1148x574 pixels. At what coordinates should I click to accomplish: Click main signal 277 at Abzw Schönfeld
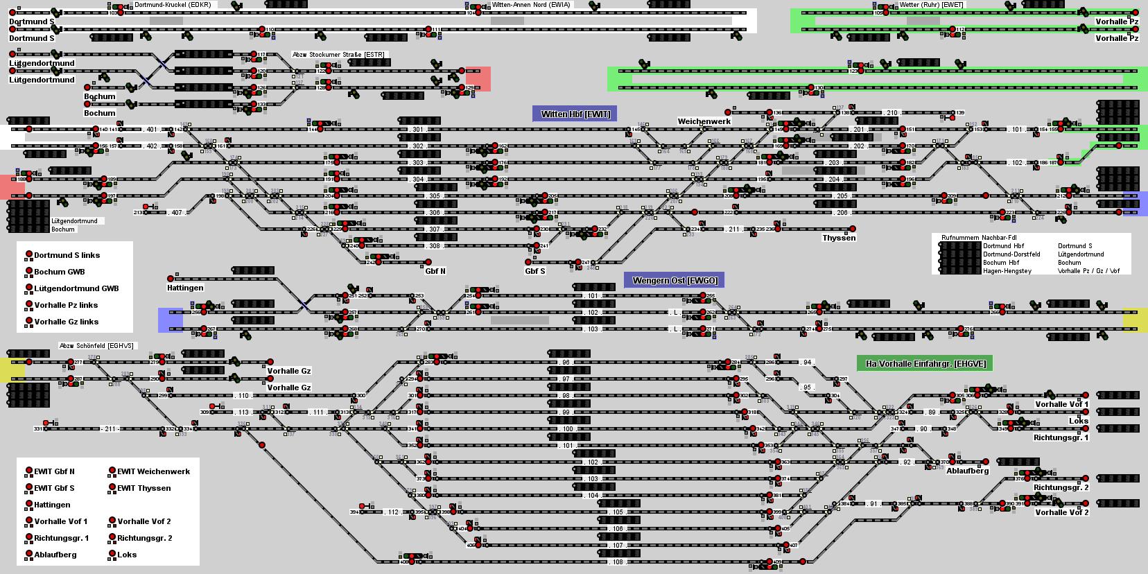[70, 363]
